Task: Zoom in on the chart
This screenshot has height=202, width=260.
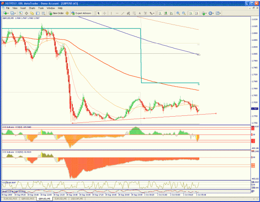Action: [178, 13]
